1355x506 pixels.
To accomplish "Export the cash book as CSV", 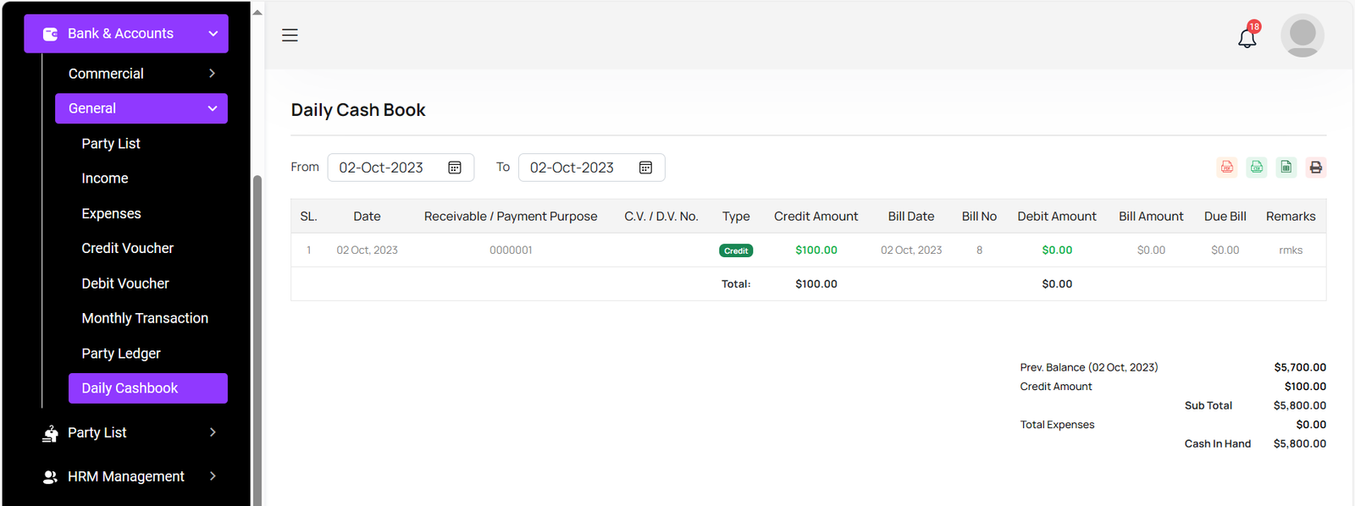I will (x=1257, y=168).
